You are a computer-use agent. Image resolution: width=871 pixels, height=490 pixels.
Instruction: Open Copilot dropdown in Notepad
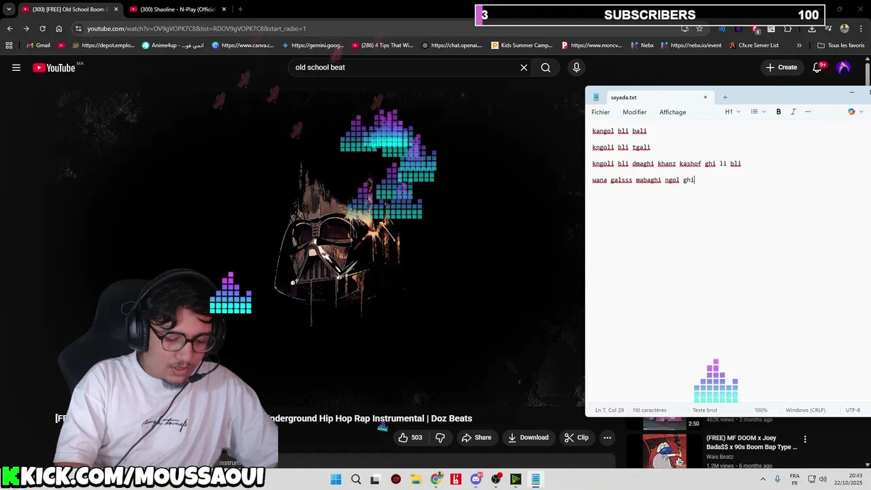(855, 112)
